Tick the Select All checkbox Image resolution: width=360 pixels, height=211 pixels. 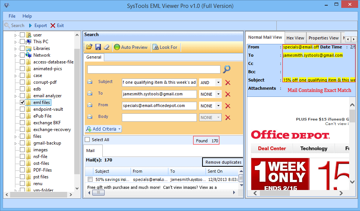(87, 140)
